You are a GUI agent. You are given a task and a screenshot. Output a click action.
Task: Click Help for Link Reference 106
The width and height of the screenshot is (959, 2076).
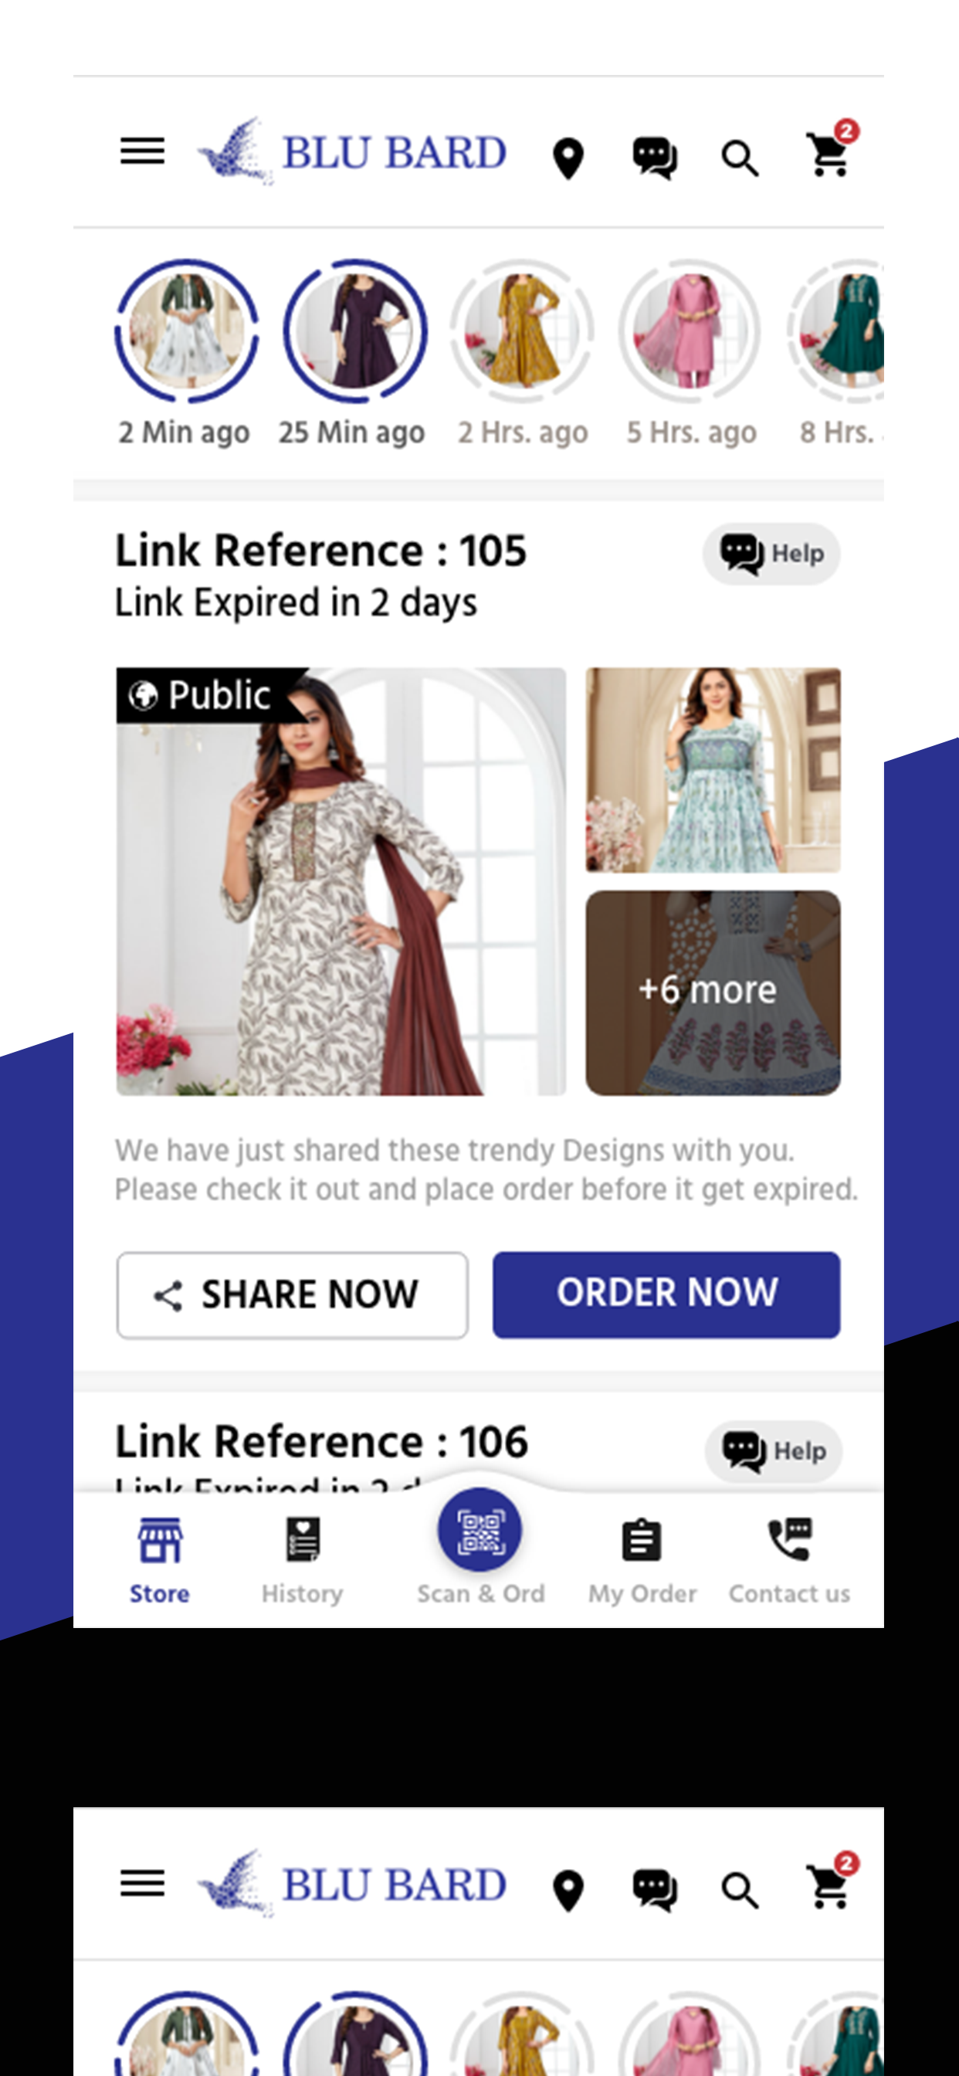[x=774, y=1450]
